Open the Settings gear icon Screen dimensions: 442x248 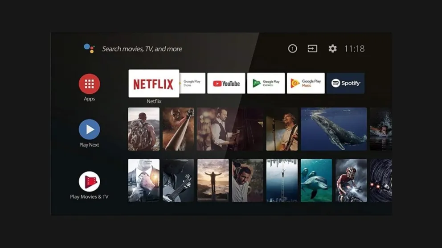click(x=333, y=48)
